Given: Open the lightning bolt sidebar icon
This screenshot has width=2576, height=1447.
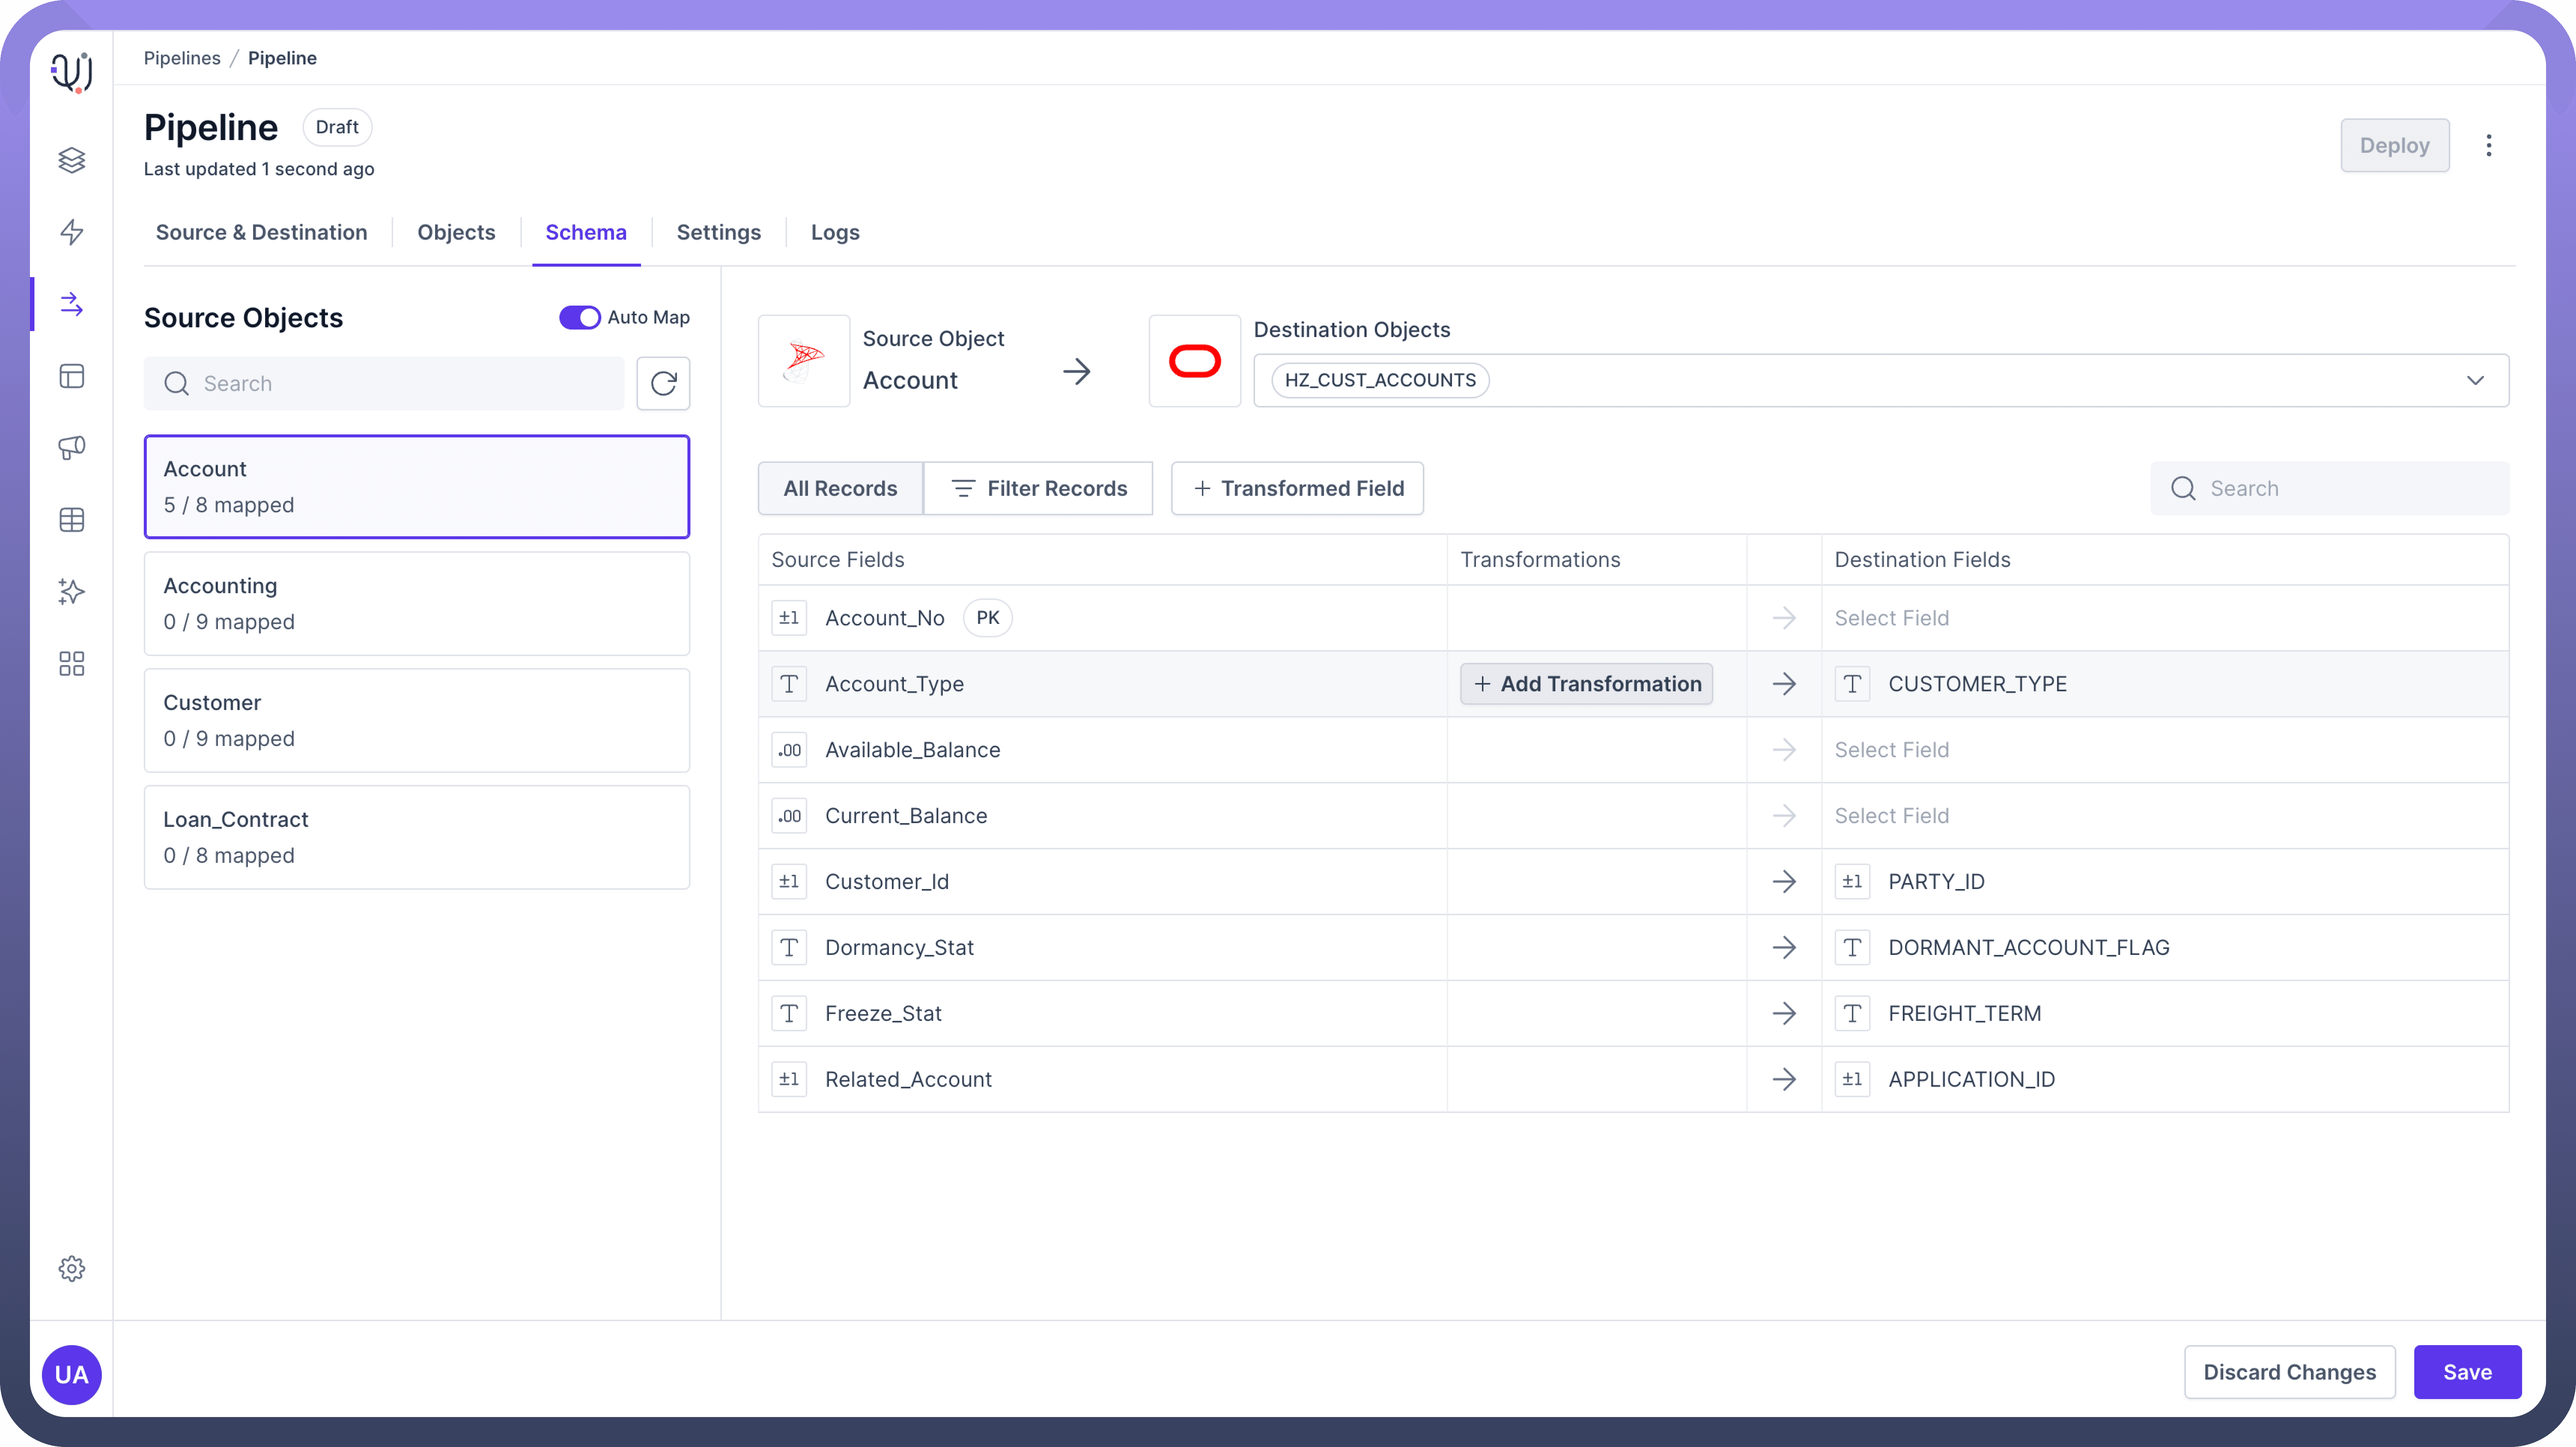Looking at the screenshot, I should pyautogui.click(x=71, y=232).
